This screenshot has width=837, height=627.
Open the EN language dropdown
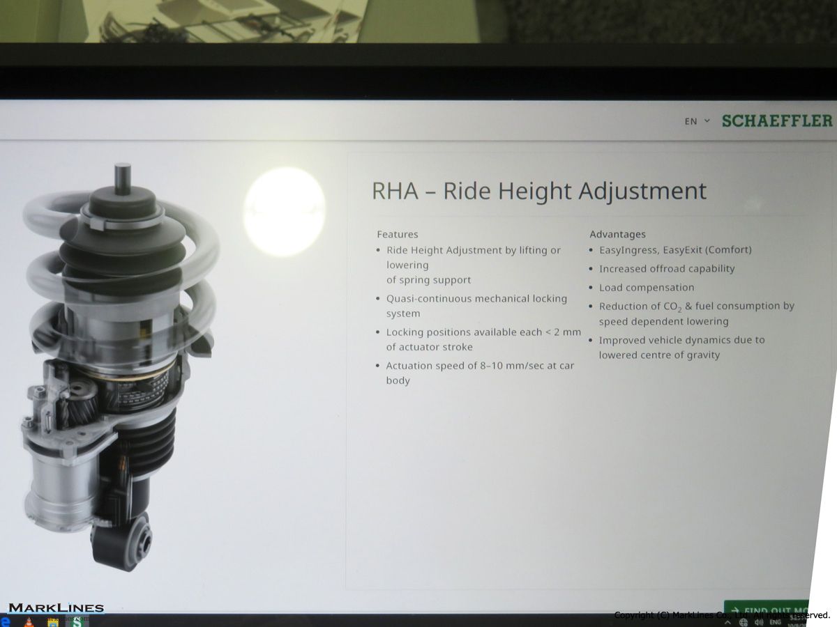(x=697, y=121)
